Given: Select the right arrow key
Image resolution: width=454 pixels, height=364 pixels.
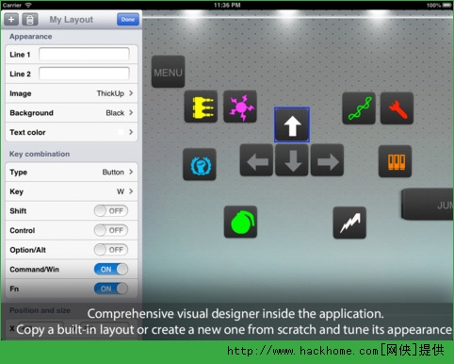Looking at the screenshot, I should coord(327,160).
